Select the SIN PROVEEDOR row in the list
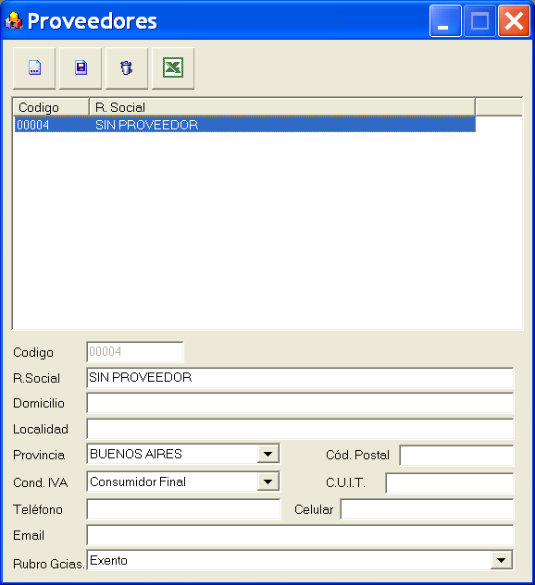This screenshot has height=585, width=535. click(x=244, y=125)
